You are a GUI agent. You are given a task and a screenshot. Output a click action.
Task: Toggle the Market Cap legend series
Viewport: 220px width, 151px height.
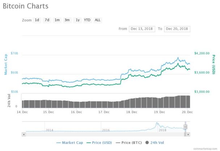tap(69, 143)
